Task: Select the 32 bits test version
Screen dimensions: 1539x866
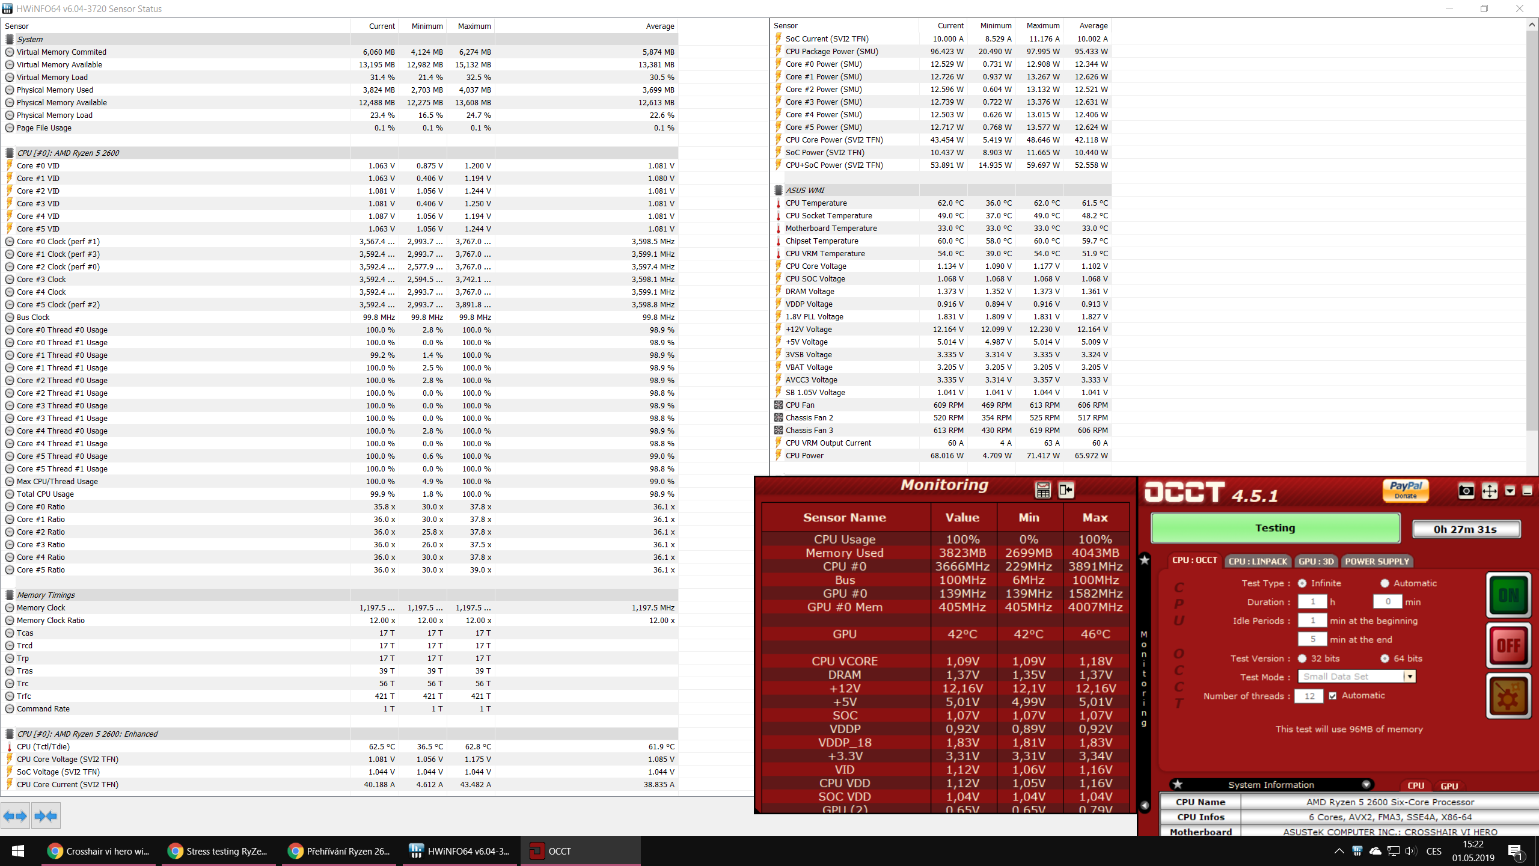Action: click(x=1302, y=659)
